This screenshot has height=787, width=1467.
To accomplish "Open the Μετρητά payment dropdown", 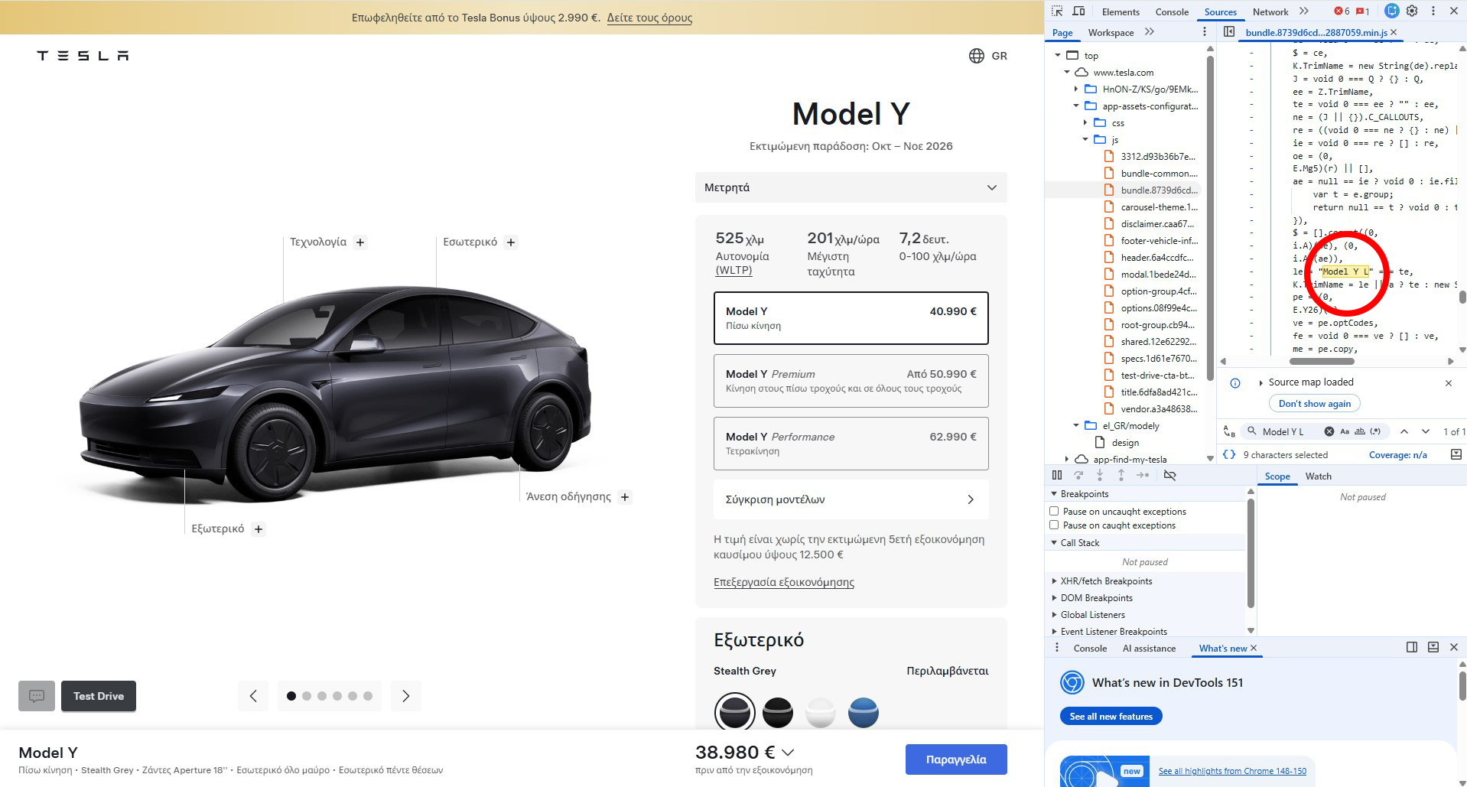I will [851, 187].
